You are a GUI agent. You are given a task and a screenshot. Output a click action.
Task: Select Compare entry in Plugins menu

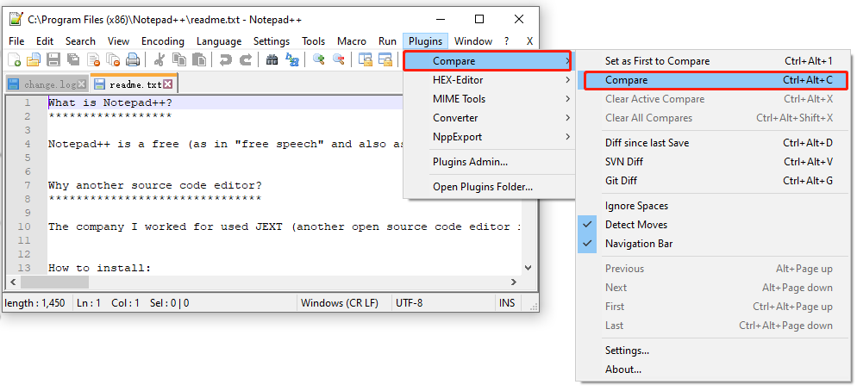[487, 61]
